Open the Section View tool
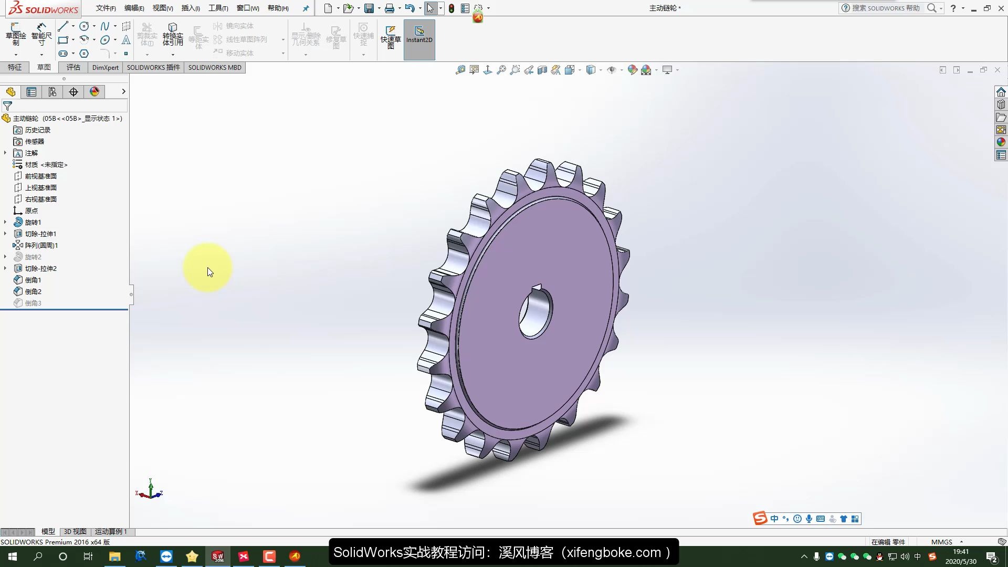Image resolution: width=1008 pixels, height=567 pixels. [542, 70]
